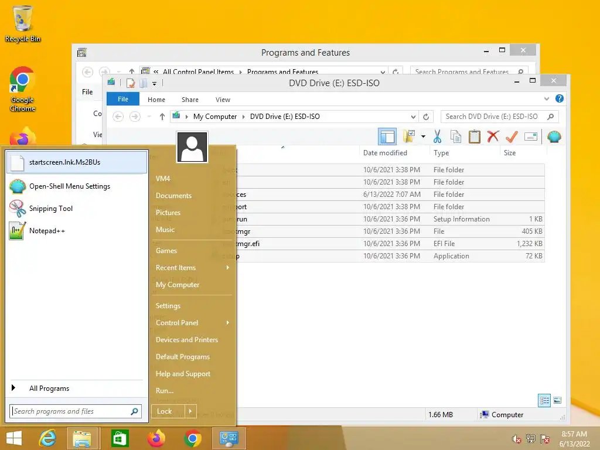Switch to details view icon in status bar

click(x=544, y=401)
